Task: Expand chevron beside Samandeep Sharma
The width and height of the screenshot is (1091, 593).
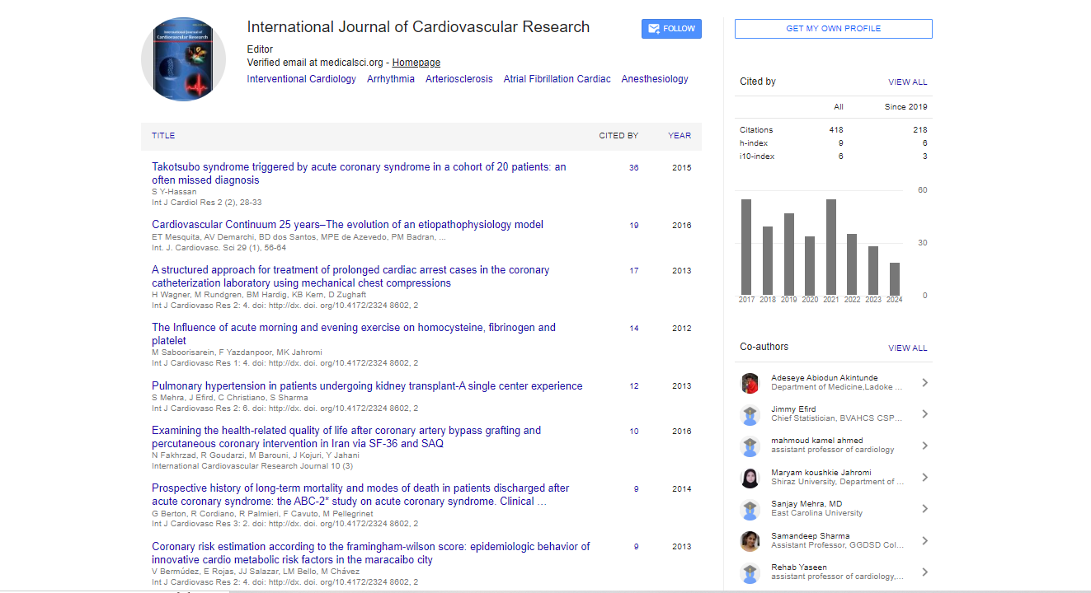Action: click(x=924, y=541)
